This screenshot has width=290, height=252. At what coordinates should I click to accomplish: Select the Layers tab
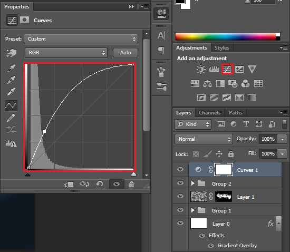click(183, 113)
